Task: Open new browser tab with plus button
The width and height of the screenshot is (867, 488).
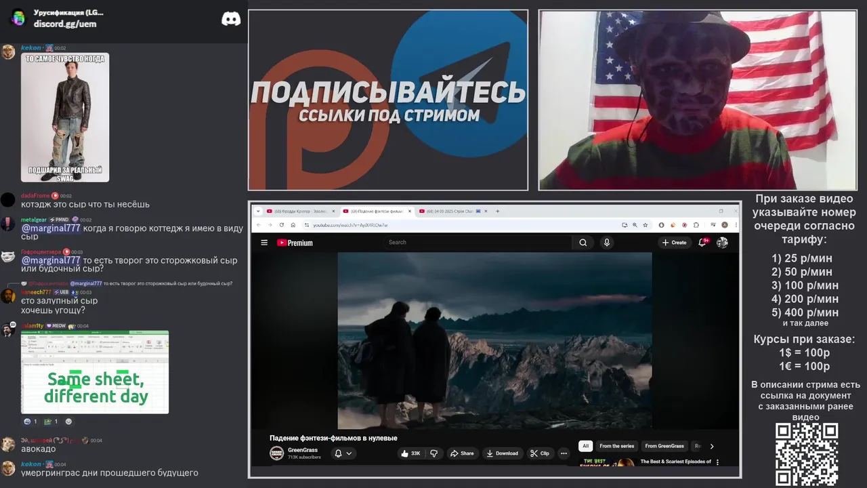Action: pos(497,211)
